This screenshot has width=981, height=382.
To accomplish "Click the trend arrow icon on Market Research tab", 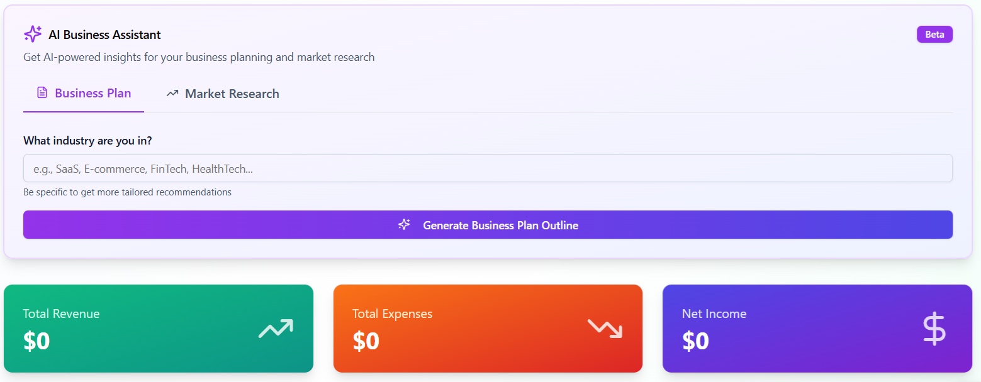I will tap(172, 94).
